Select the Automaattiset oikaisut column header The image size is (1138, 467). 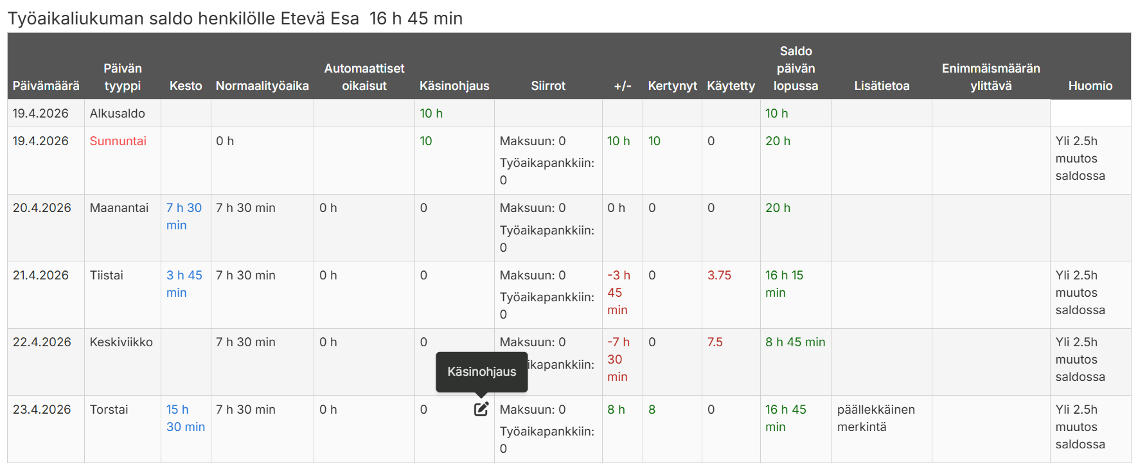[364, 77]
